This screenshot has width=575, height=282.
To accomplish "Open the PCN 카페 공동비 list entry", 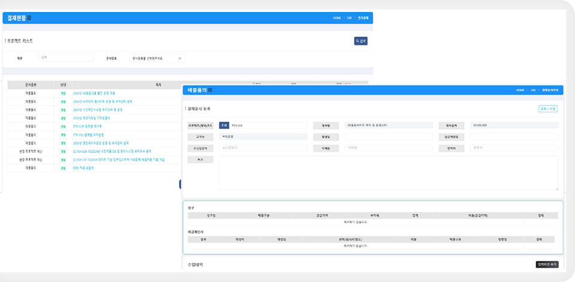I will (83, 168).
